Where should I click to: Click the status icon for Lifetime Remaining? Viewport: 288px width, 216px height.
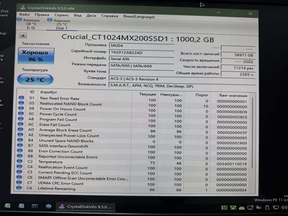19,188
